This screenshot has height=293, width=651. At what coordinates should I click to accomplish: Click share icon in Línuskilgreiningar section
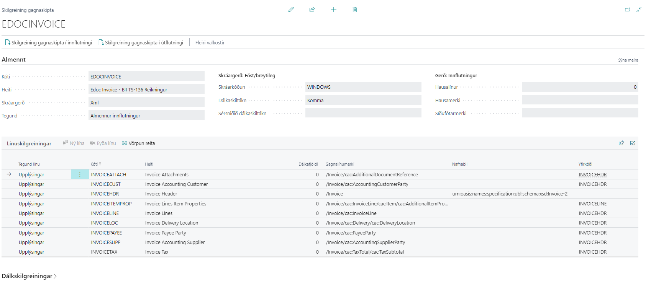pyautogui.click(x=621, y=143)
